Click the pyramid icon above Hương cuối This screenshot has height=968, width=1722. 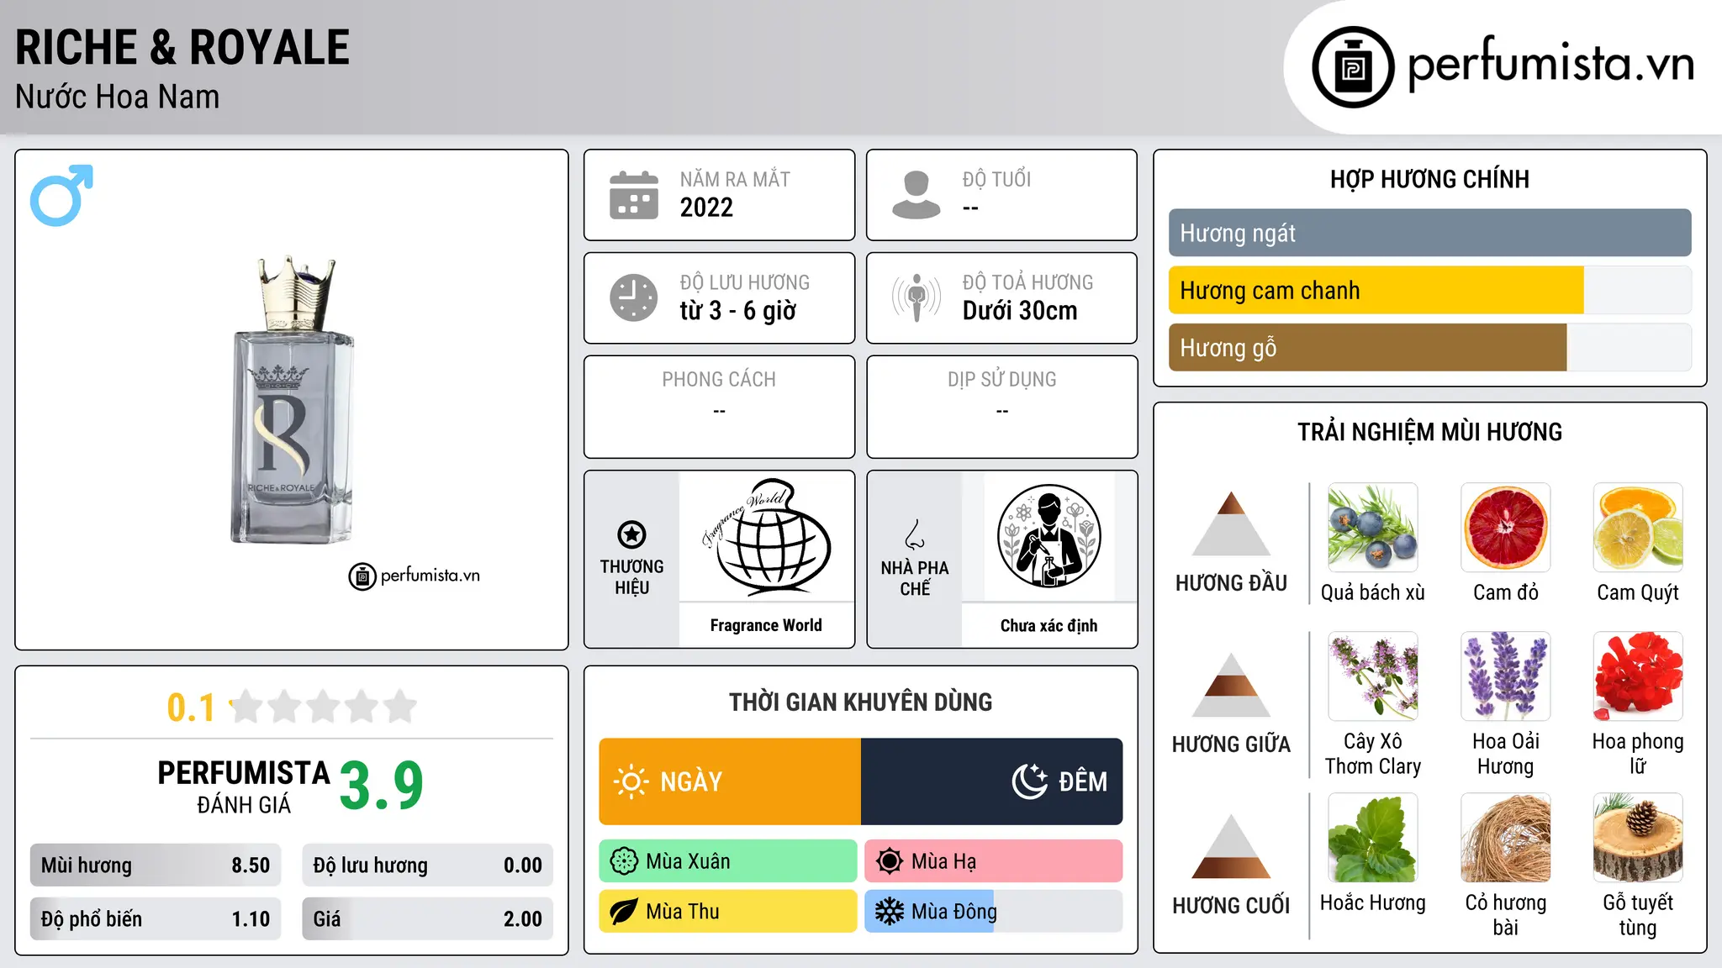(1231, 846)
